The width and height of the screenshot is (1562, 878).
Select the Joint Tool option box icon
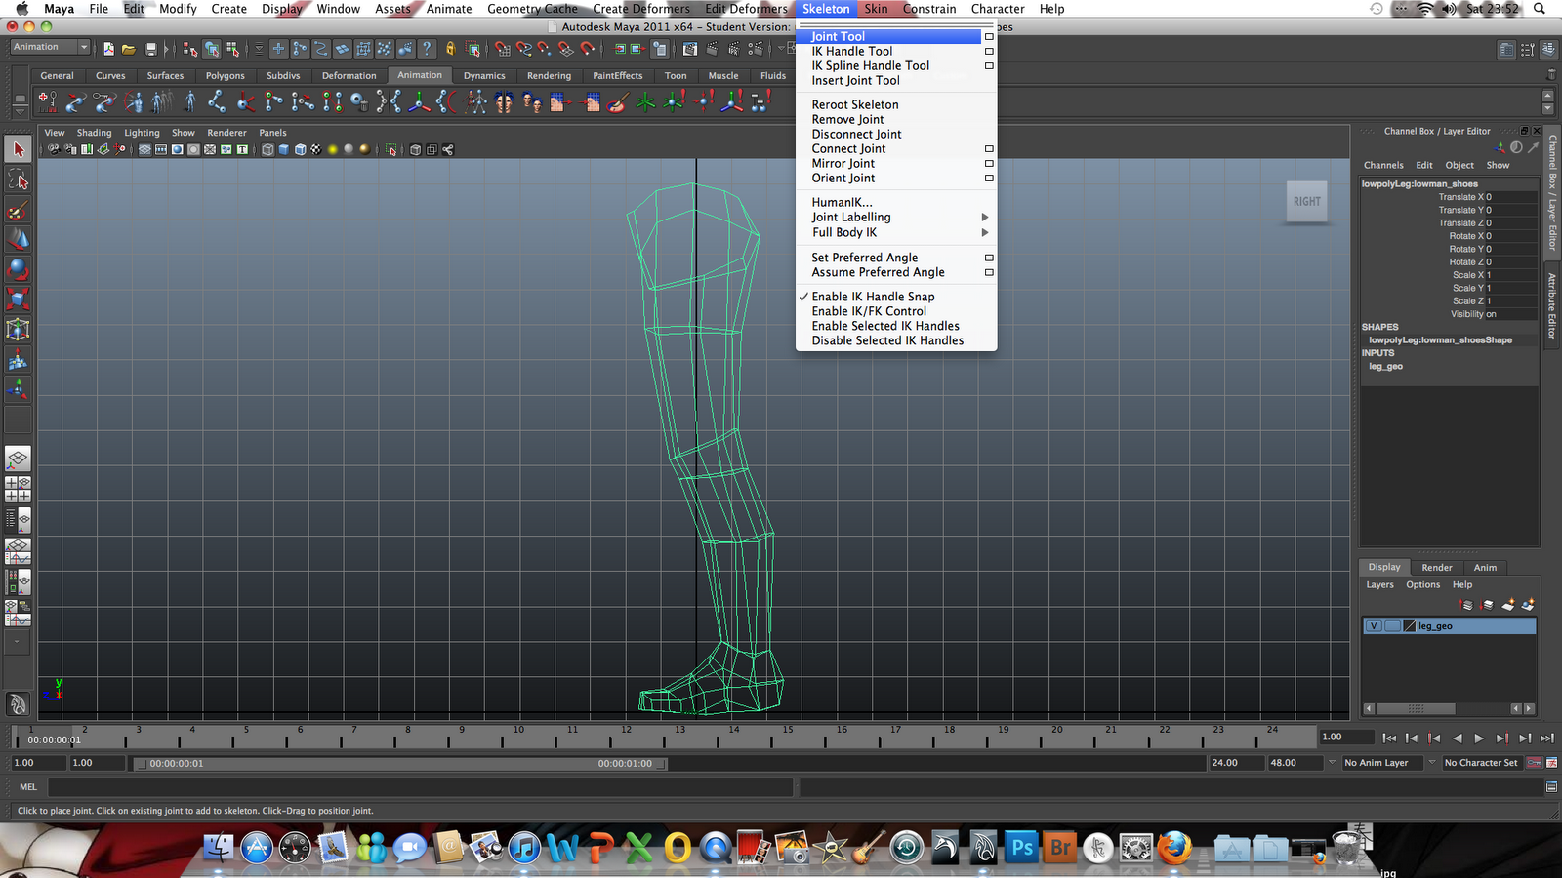(988, 35)
